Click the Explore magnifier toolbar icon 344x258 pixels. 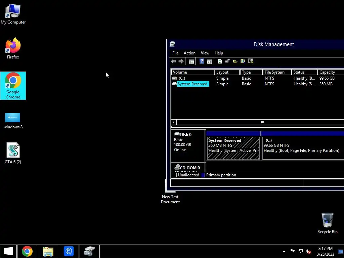[x=243, y=61]
